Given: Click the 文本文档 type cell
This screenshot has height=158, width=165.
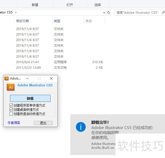Looking at the screenshot, I should pyautogui.click(x=60, y=67).
